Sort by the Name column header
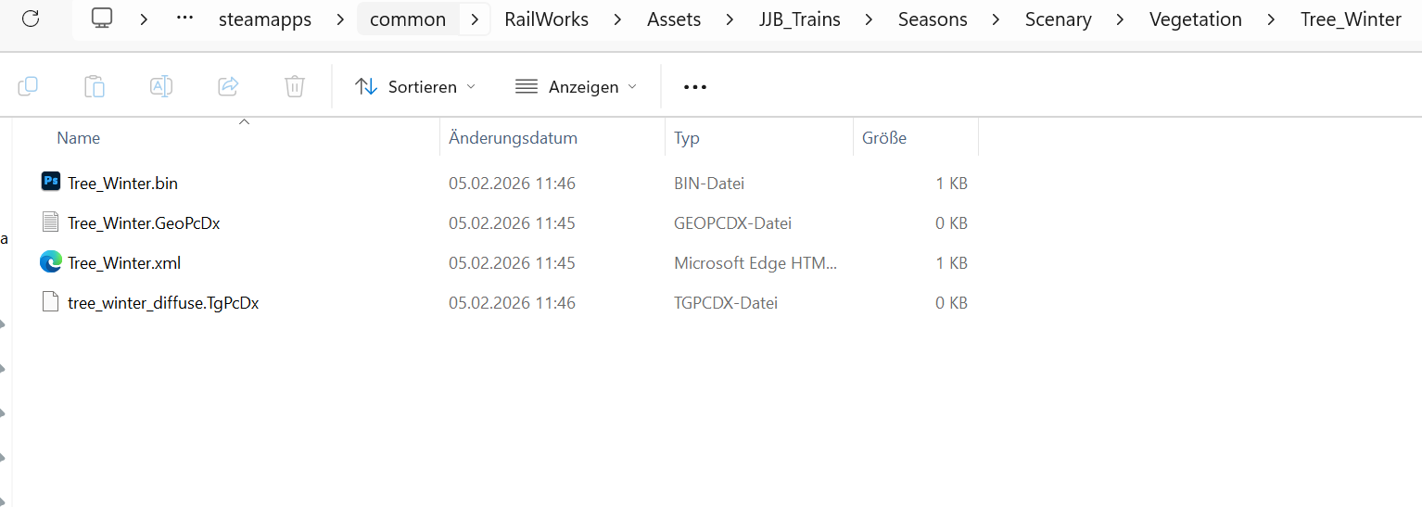The height and width of the screenshot is (507, 1422). 79,138
